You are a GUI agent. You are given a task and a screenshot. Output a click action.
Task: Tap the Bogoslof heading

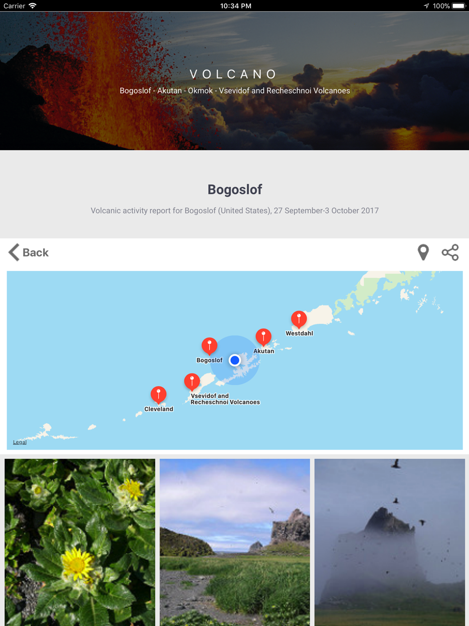point(234,190)
